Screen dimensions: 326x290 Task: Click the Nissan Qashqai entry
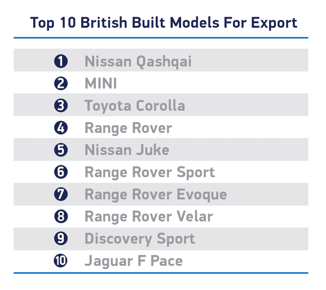pyautogui.click(x=138, y=62)
